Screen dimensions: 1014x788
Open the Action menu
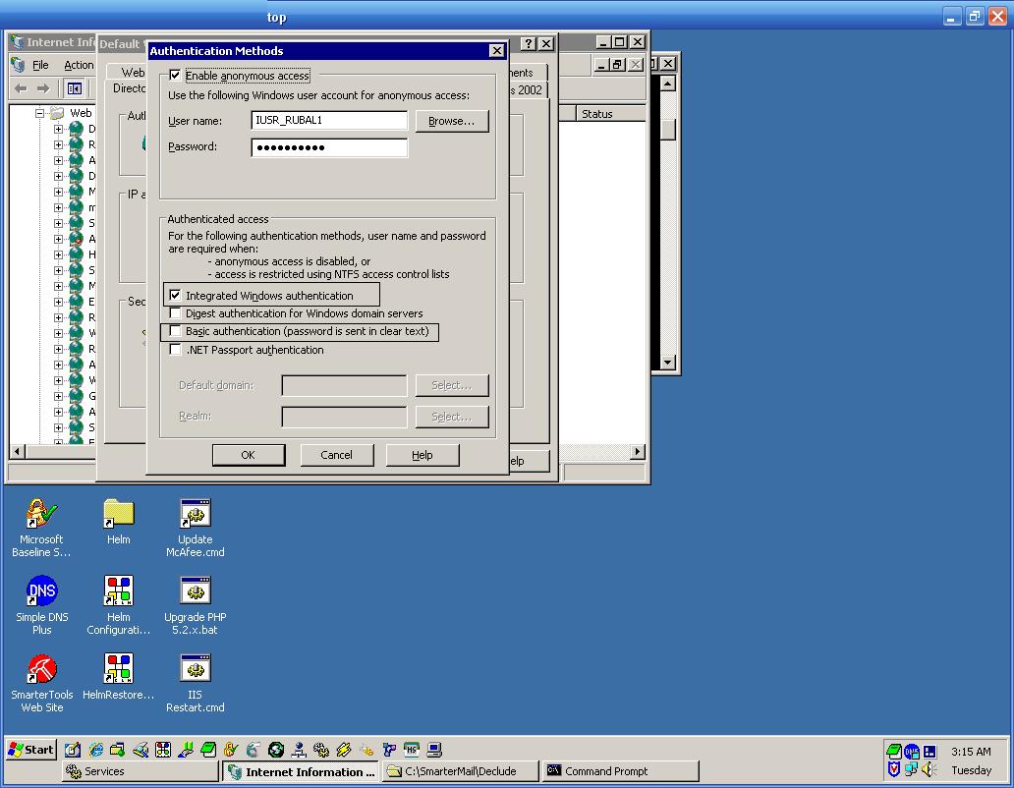tap(79, 64)
